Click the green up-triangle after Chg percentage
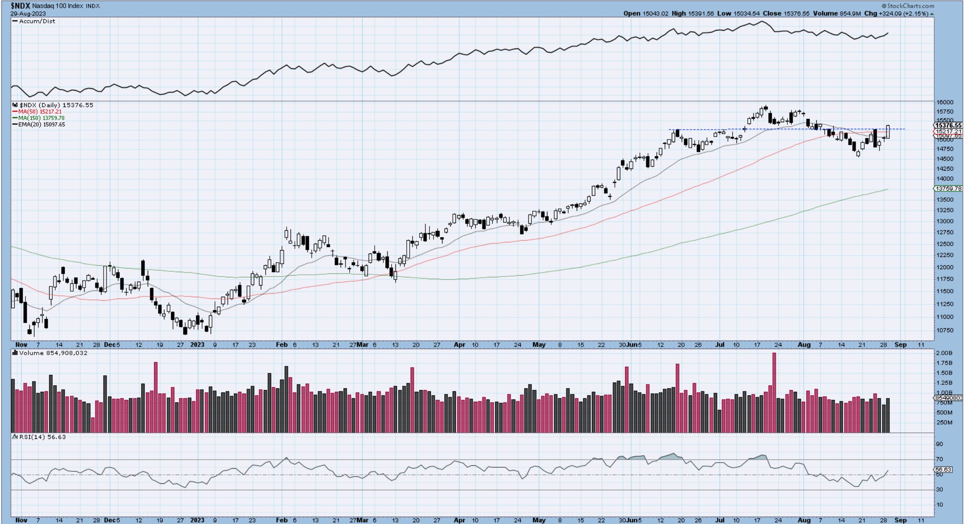Image resolution: width=964 pixels, height=524 pixels. (x=932, y=14)
